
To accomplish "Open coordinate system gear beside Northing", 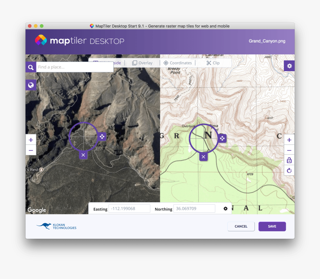I will [225, 209].
